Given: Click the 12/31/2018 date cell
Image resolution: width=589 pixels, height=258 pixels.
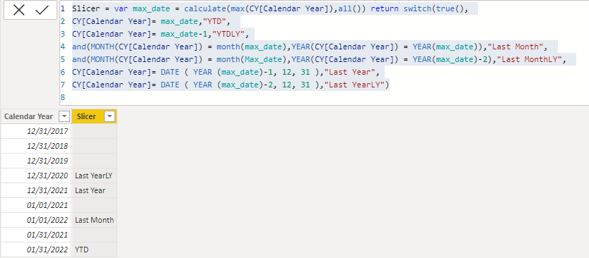Looking at the screenshot, I should coord(36,146).
